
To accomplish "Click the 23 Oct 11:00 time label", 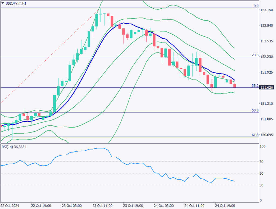I will [x=102, y=205].
